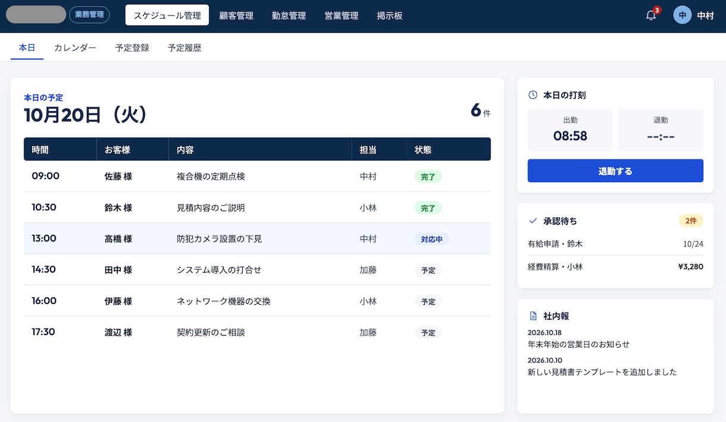
Task: Click the 退勤する button
Action: point(615,171)
